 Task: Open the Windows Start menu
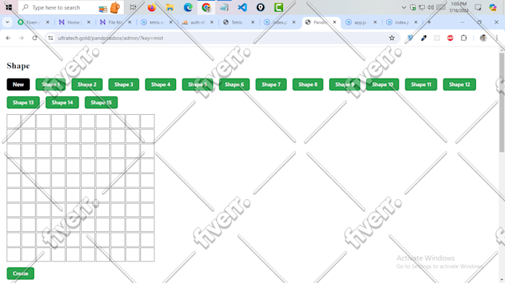[x=9, y=7]
